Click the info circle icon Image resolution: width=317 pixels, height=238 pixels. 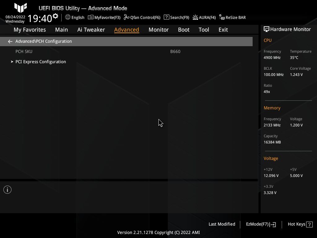click(x=7, y=190)
